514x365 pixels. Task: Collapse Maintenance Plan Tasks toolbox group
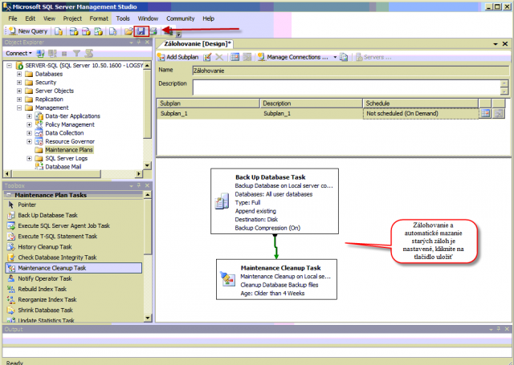(x=9, y=195)
